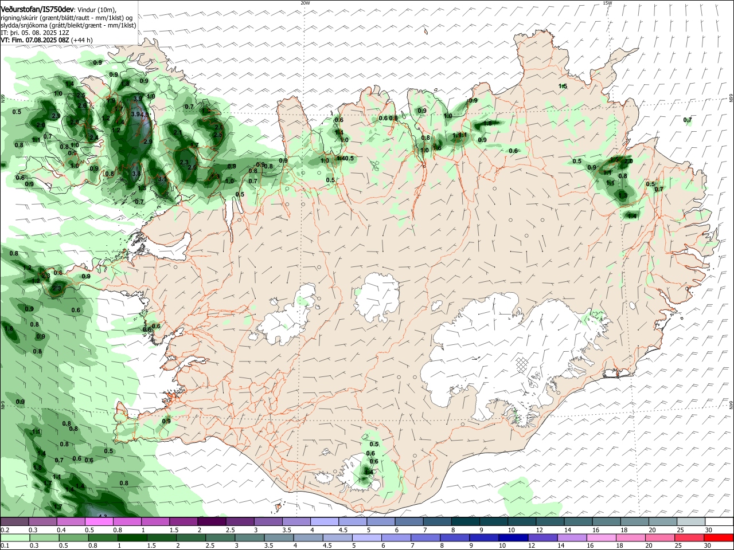
Task: Pick the upper legend swatch starting at 0.2
Action: pos(14,522)
